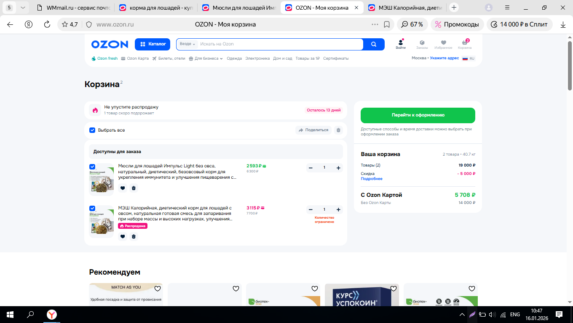This screenshot has width=573, height=323.
Task: Add МЭШ Калорийная to favorites
Action: (123, 236)
